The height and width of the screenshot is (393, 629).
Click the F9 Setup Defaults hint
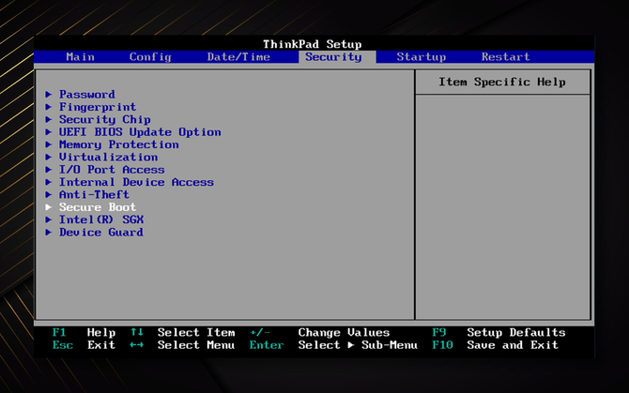tap(499, 333)
